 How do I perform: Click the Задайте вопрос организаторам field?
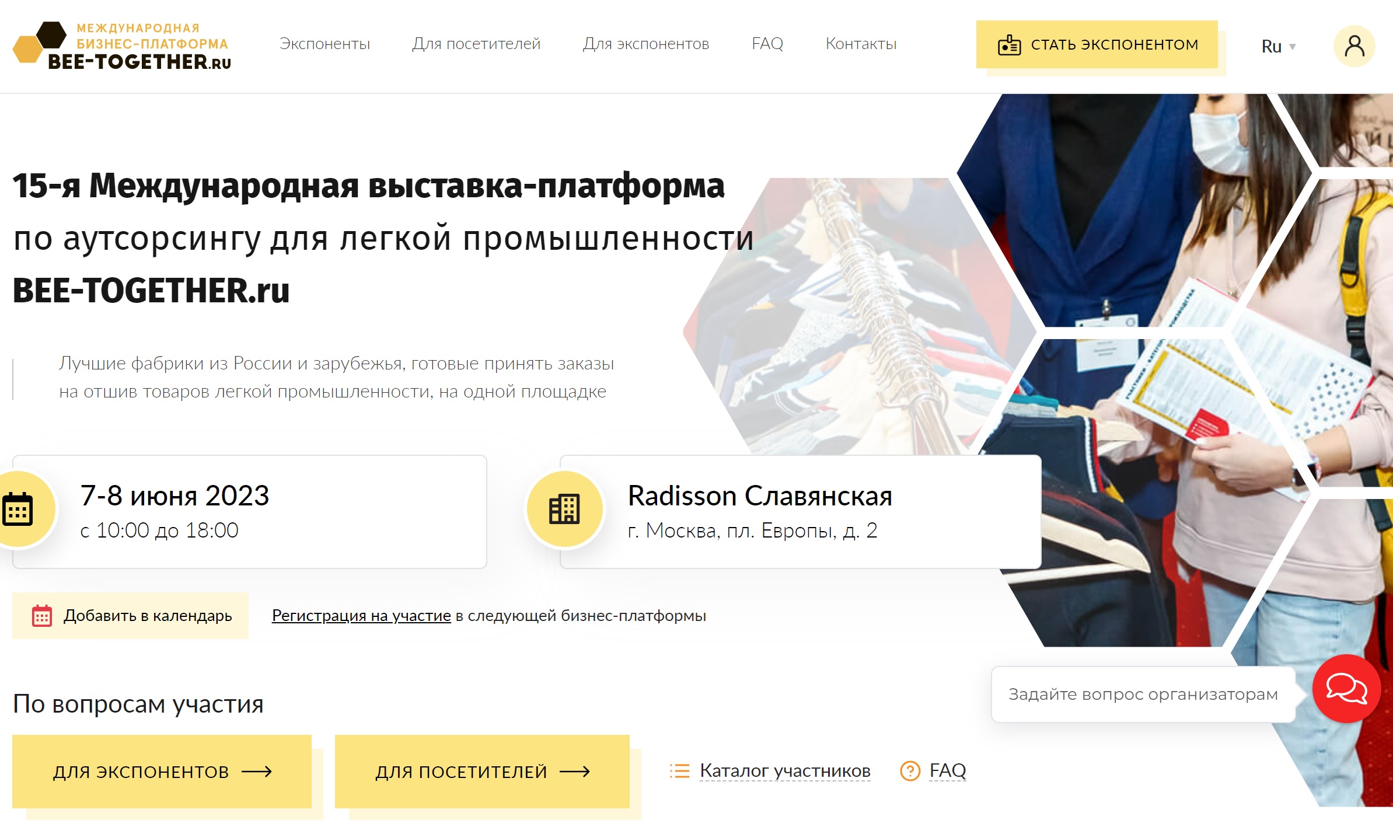[x=1143, y=695]
